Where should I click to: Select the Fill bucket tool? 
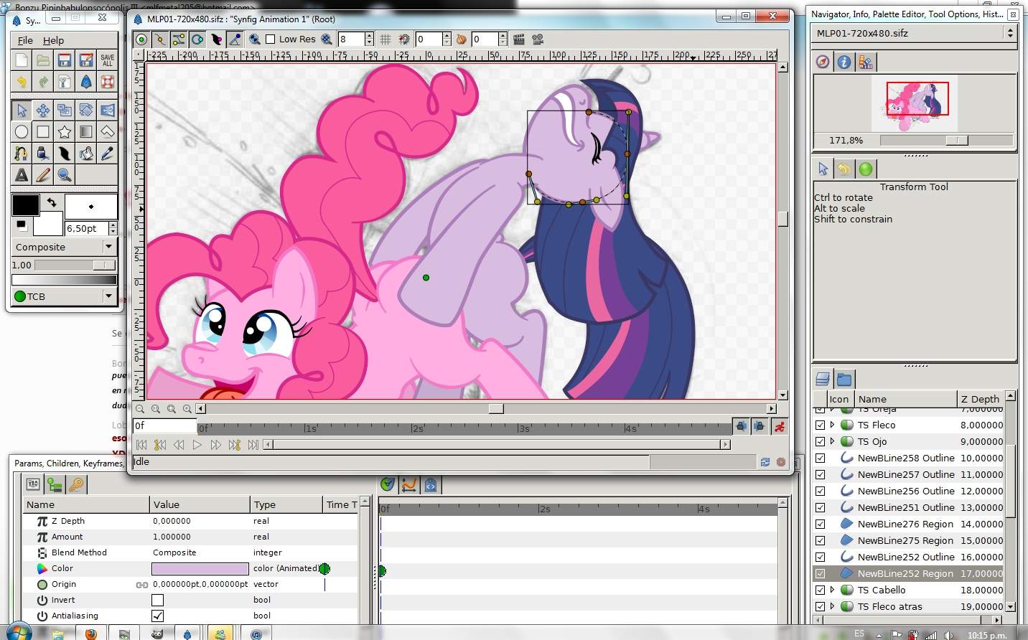click(86, 154)
